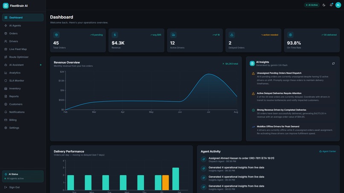Click the Revenue Overview heading
Viewport: 344px width, 193px height.
pyautogui.click(x=67, y=63)
